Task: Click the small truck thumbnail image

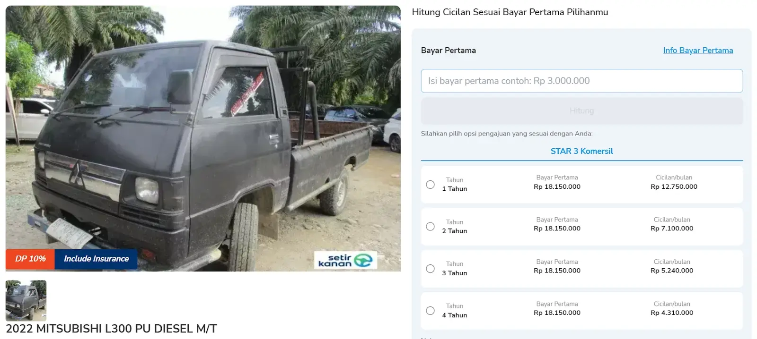Action: click(x=26, y=301)
